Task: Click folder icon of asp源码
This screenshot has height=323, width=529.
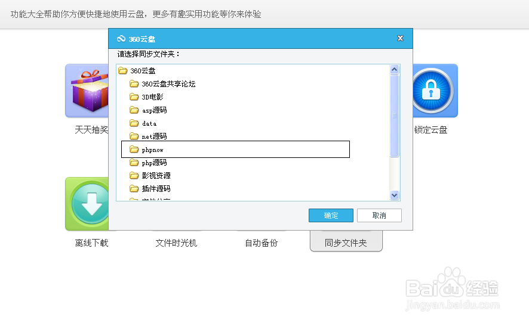Action: [x=134, y=110]
